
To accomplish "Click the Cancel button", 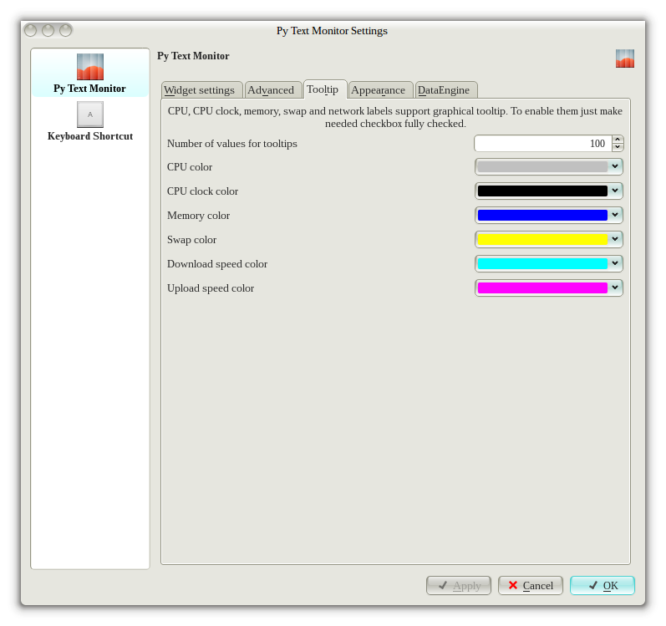I will [530, 586].
